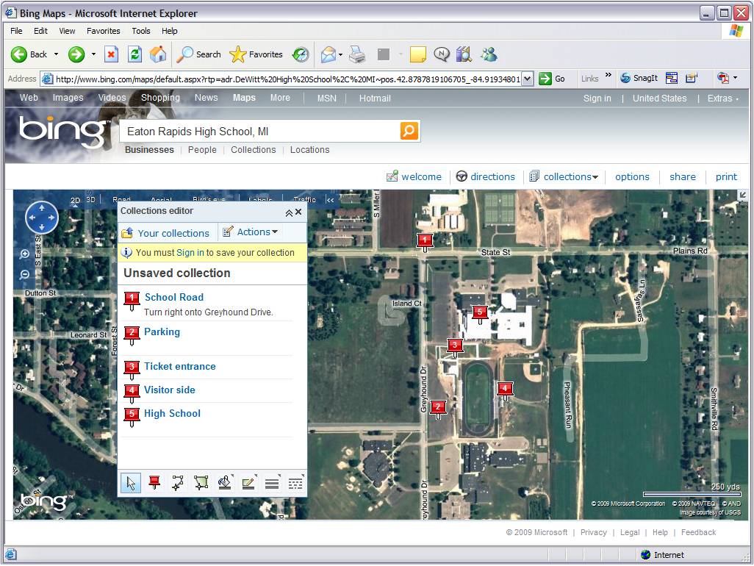Open map options
The image size is (754, 566).
click(x=632, y=176)
